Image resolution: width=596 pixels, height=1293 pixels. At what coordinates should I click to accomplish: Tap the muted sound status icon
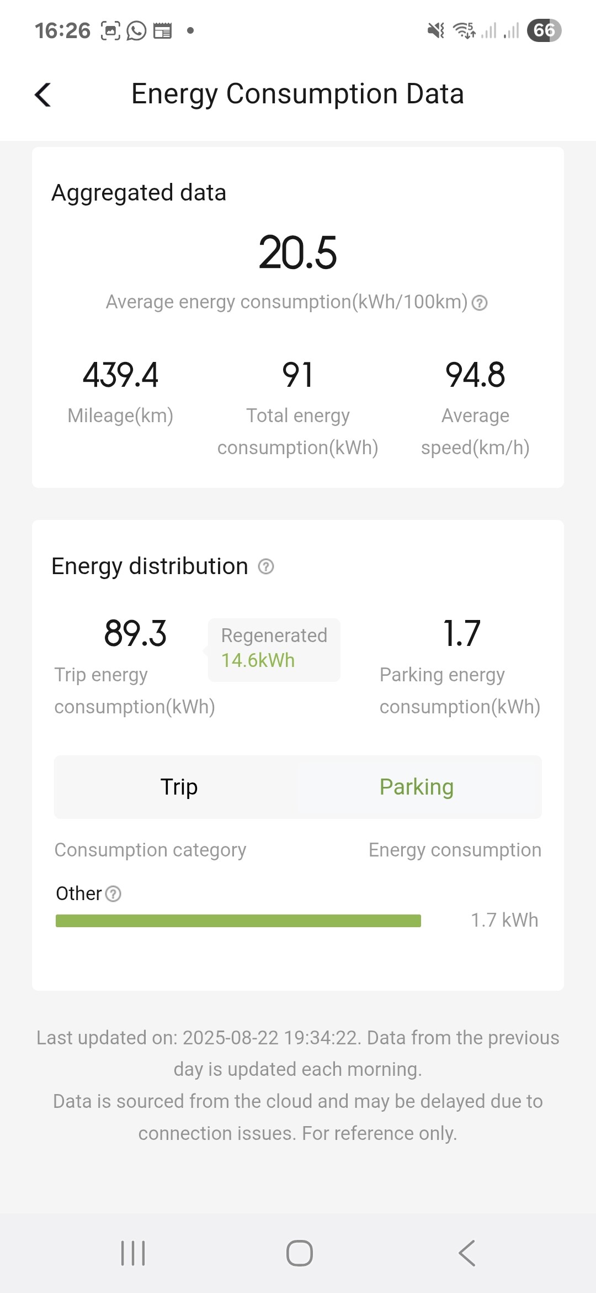436,30
